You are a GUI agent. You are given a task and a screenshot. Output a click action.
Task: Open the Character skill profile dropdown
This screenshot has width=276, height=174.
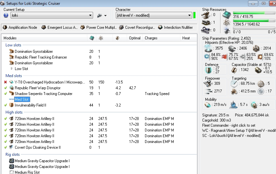pyautogui.click(x=154, y=15)
